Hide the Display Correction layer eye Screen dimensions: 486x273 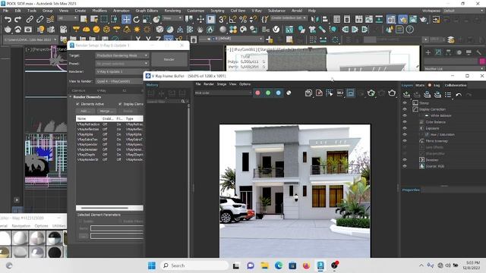405,109
